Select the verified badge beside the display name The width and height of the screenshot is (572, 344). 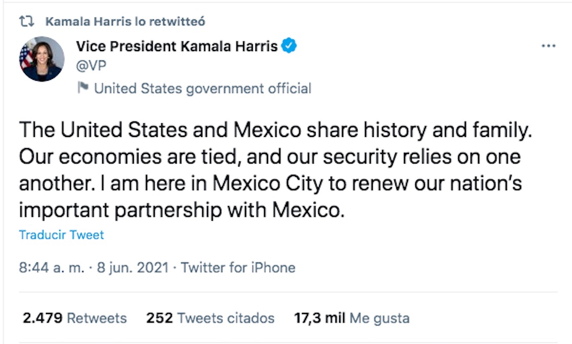point(289,45)
